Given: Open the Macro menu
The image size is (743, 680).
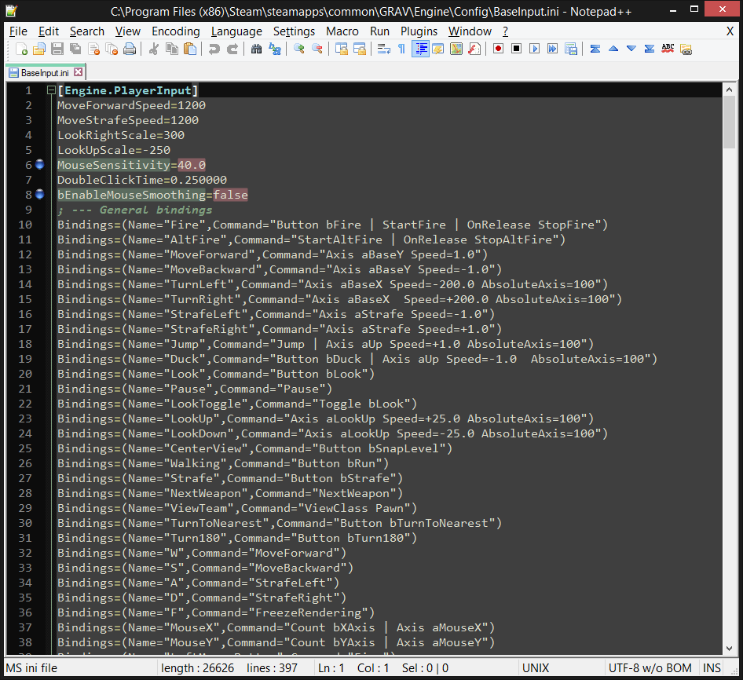Looking at the screenshot, I should [x=342, y=31].
